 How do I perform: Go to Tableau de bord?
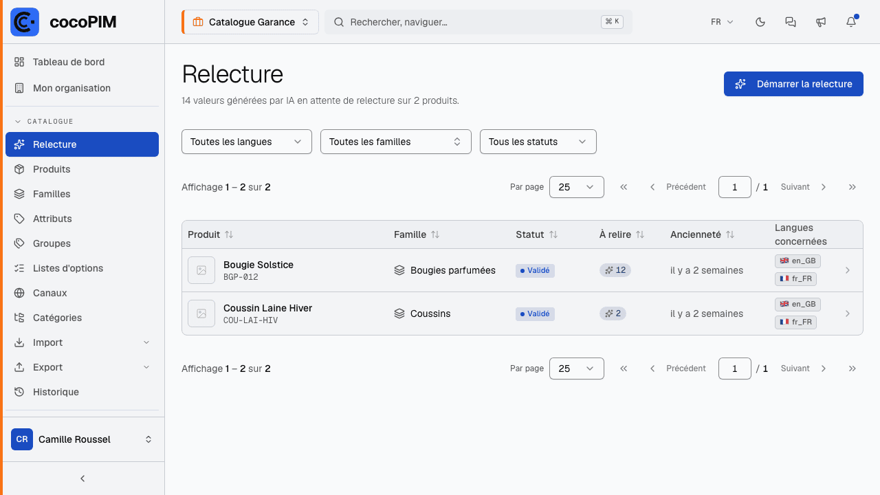click(82, 62)
